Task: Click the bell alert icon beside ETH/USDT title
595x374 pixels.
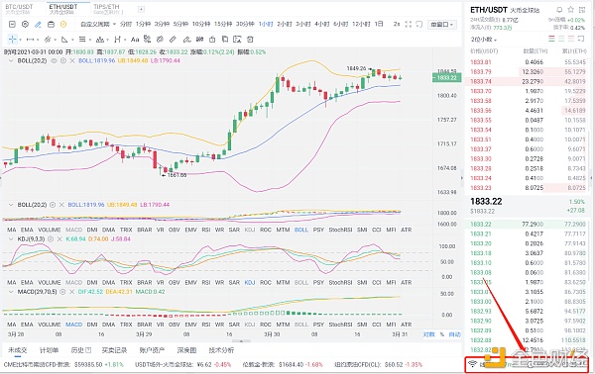Action: [559, 10]
